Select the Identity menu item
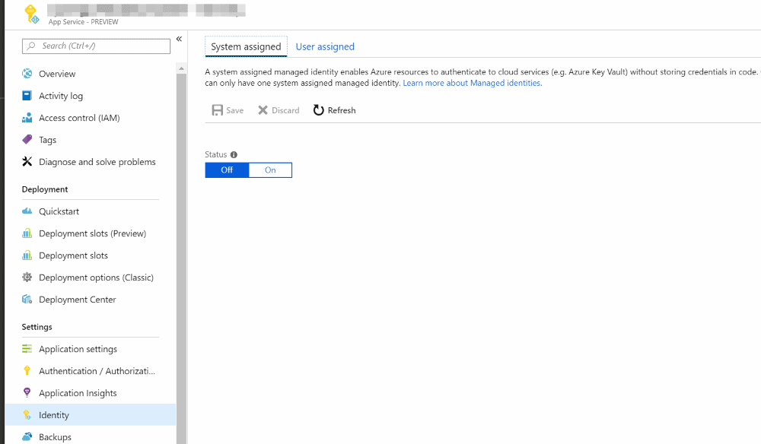Screen dimensions: 761x444 pos(91,415)
